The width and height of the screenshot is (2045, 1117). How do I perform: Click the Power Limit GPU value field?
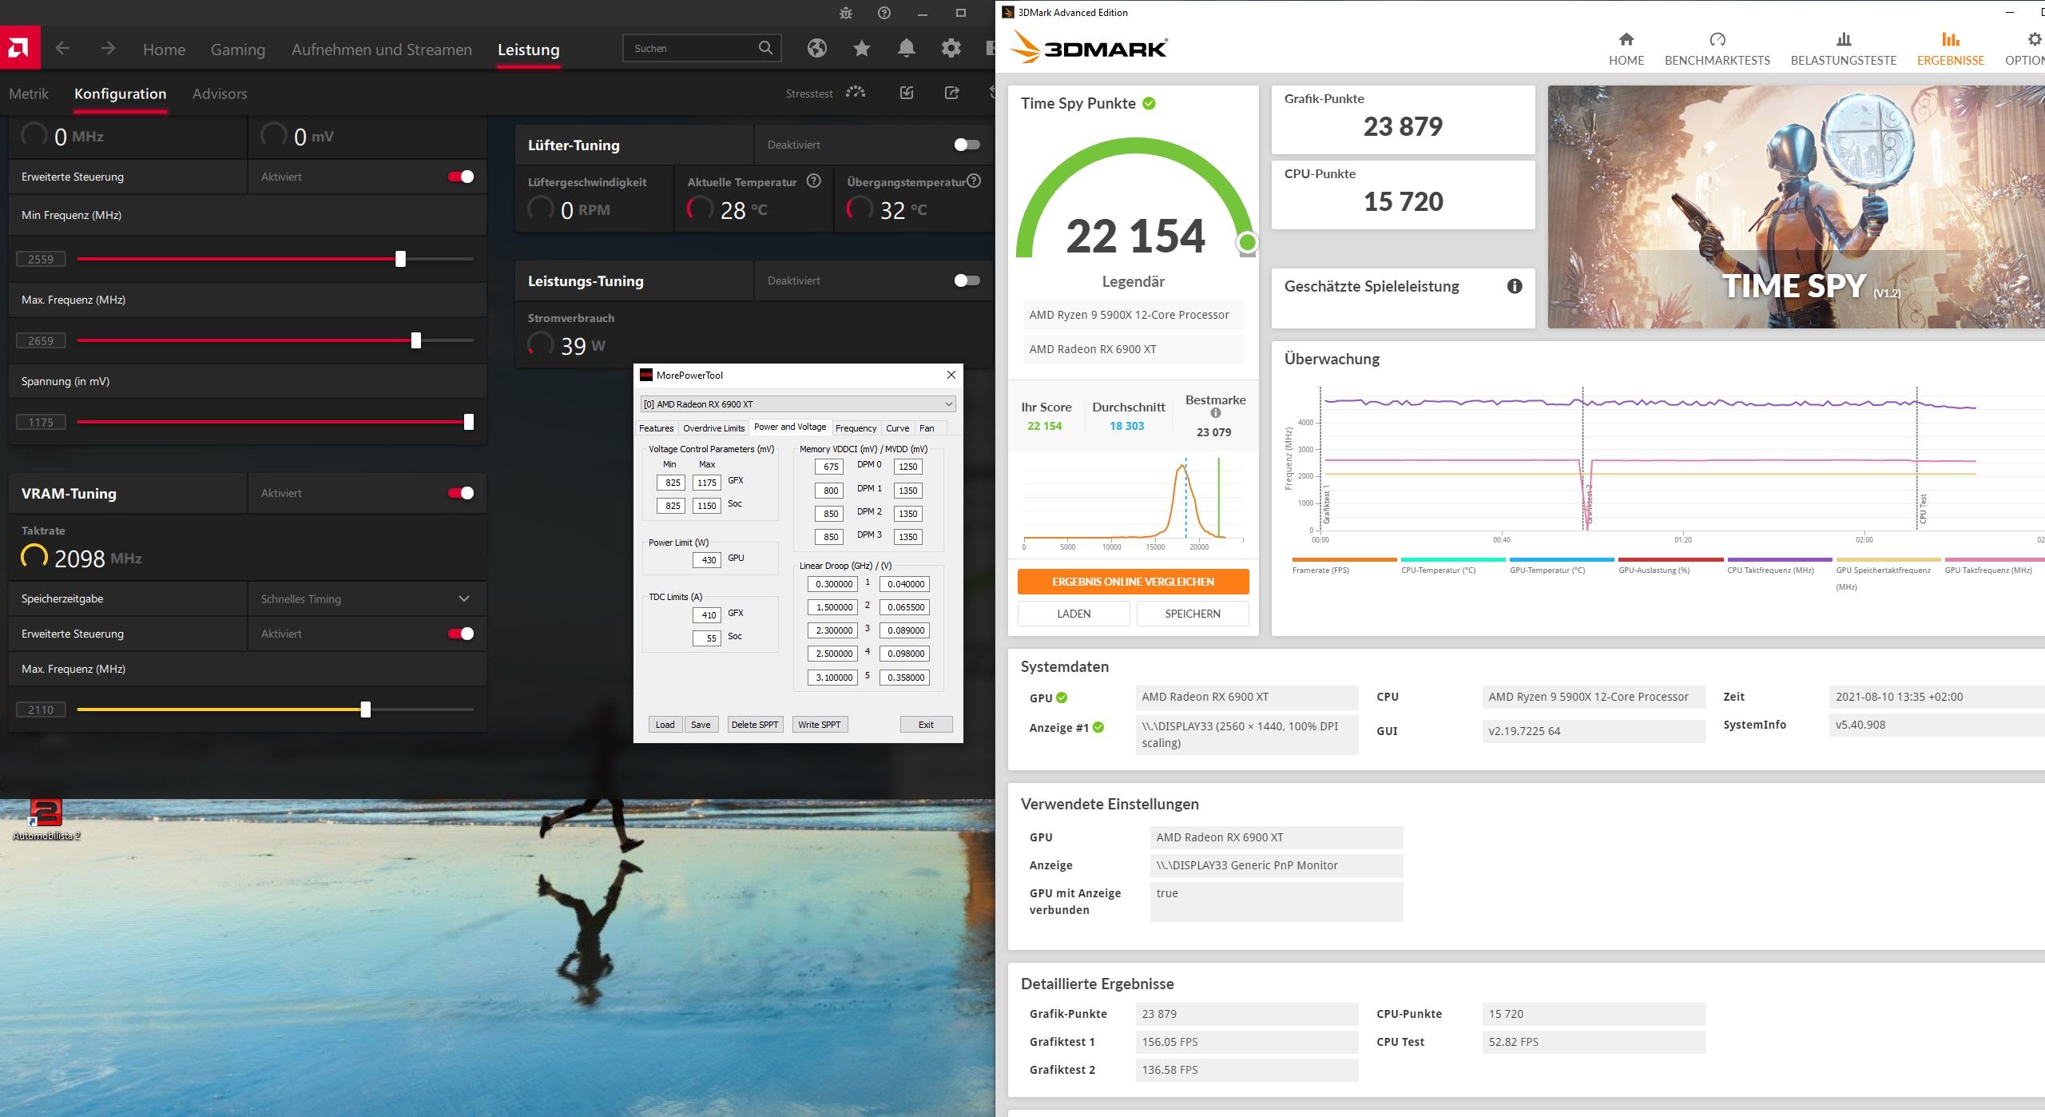707,560
